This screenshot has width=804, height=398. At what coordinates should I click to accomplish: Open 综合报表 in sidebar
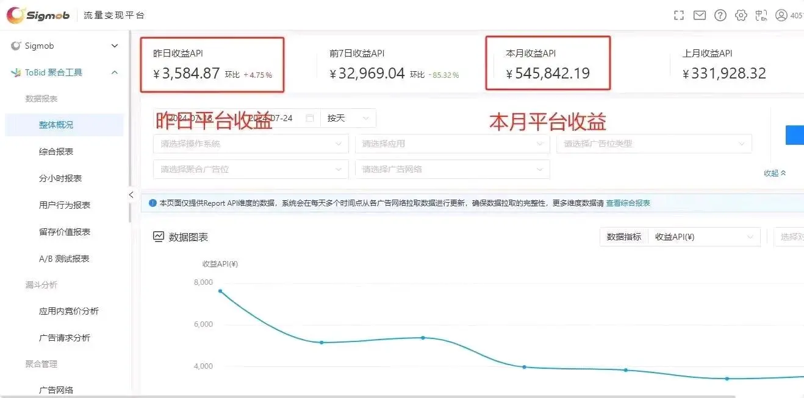56,152
